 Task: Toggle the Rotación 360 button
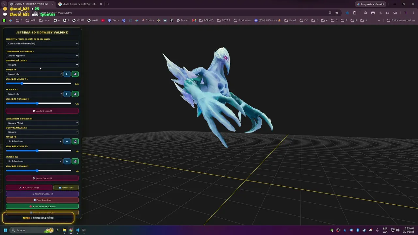coord(66,188)
